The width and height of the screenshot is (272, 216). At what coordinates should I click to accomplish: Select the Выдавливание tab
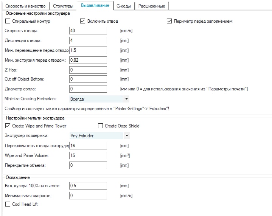tap(95, 6)
